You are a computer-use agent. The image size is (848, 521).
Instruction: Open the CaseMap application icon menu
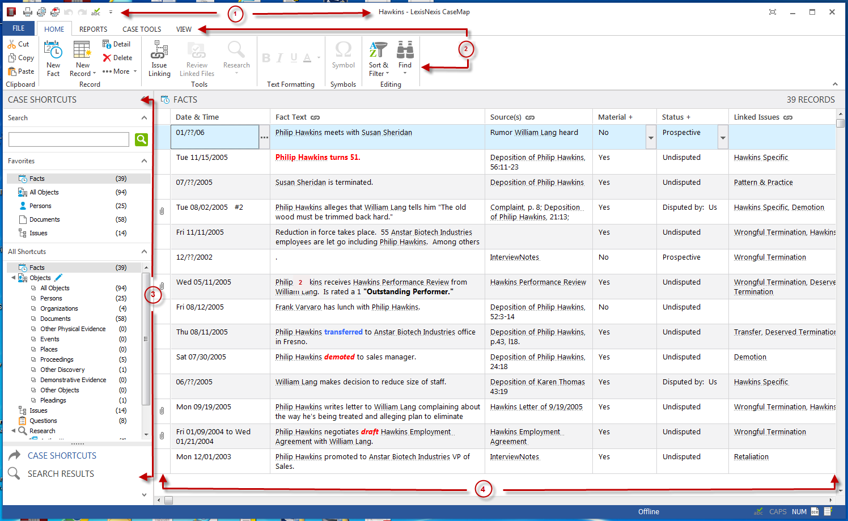coord(11,12)
